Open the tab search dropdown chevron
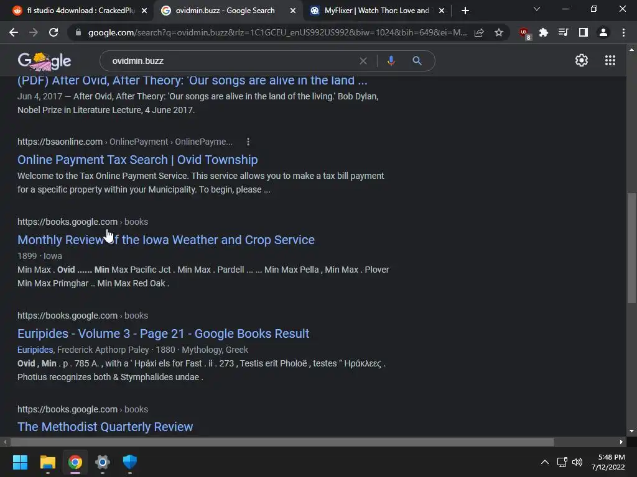The image size is (637, 477). [x=537, y=9]
